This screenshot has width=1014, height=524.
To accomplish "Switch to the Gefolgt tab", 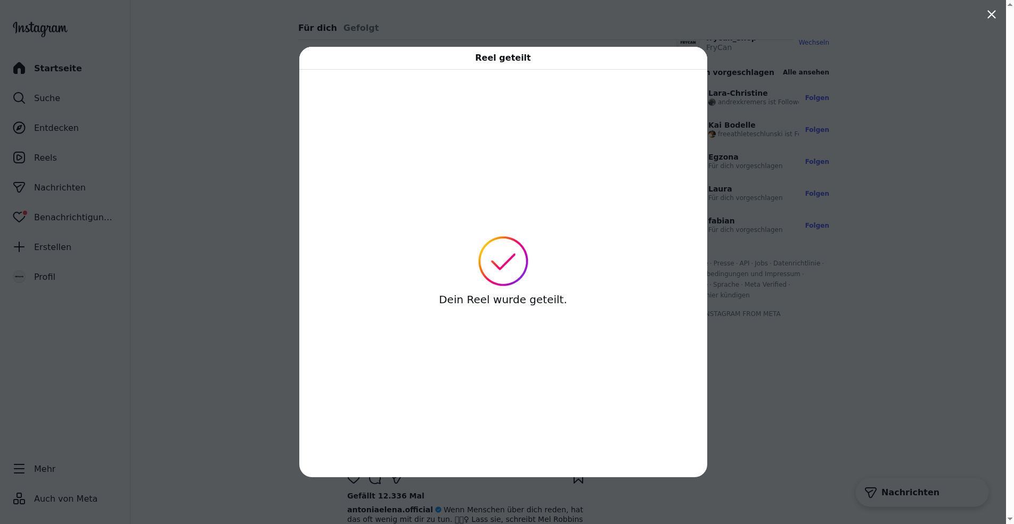I will [361, 28].
